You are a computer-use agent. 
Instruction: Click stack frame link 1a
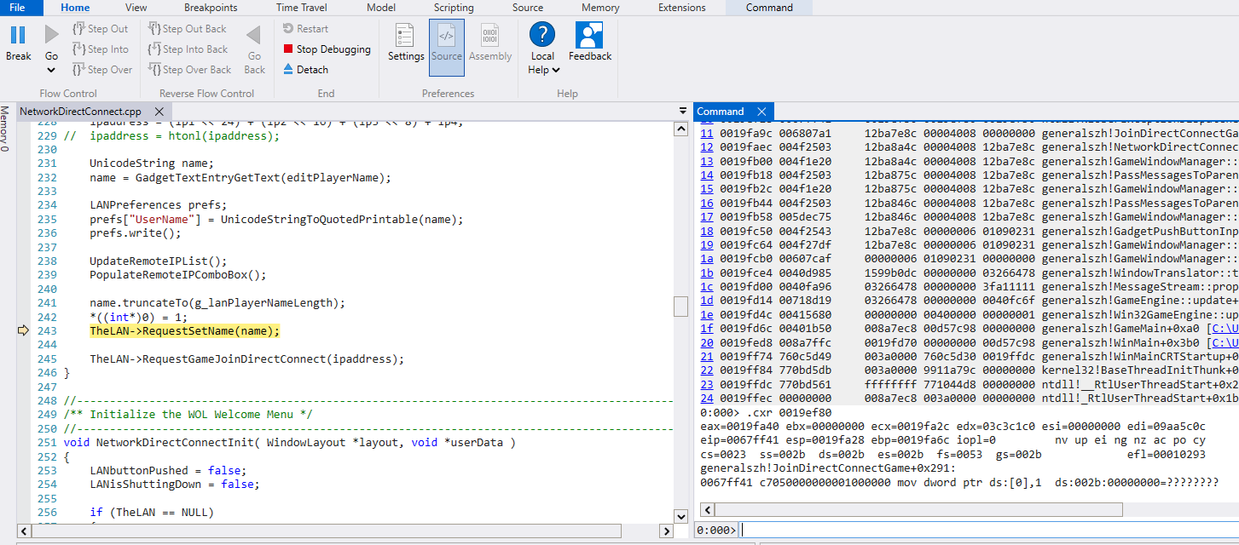coord(707,259)
